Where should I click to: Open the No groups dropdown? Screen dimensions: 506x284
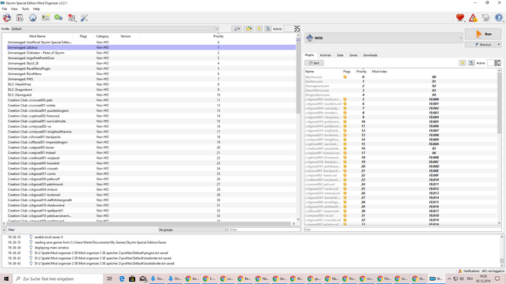[x=193, y=230]
